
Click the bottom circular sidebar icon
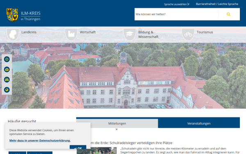pyautogui.click(x=7, y=90)
